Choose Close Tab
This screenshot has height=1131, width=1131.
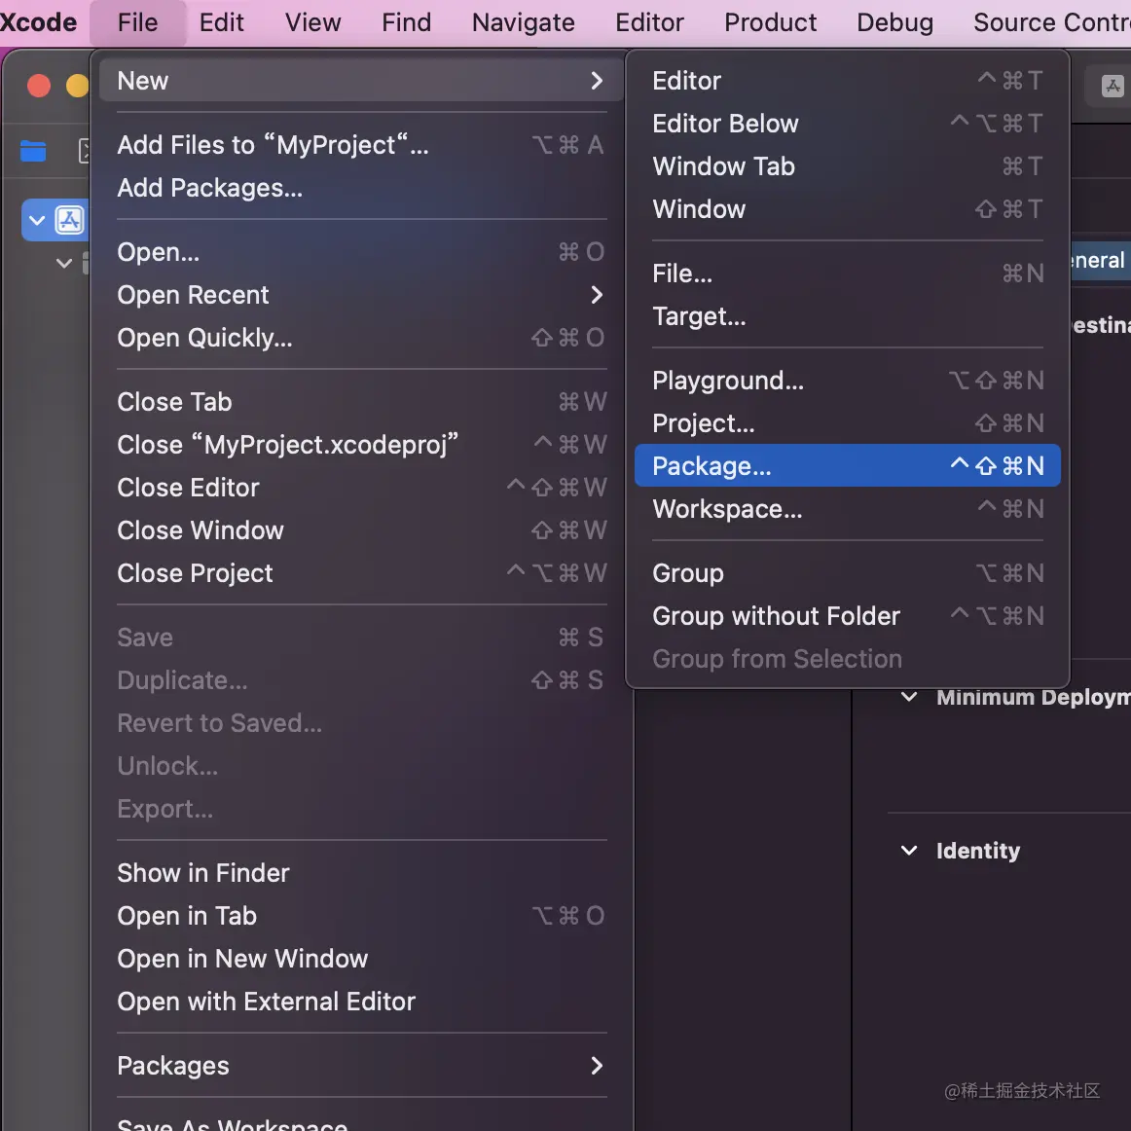pyautogui.click(x=361, y=402)
